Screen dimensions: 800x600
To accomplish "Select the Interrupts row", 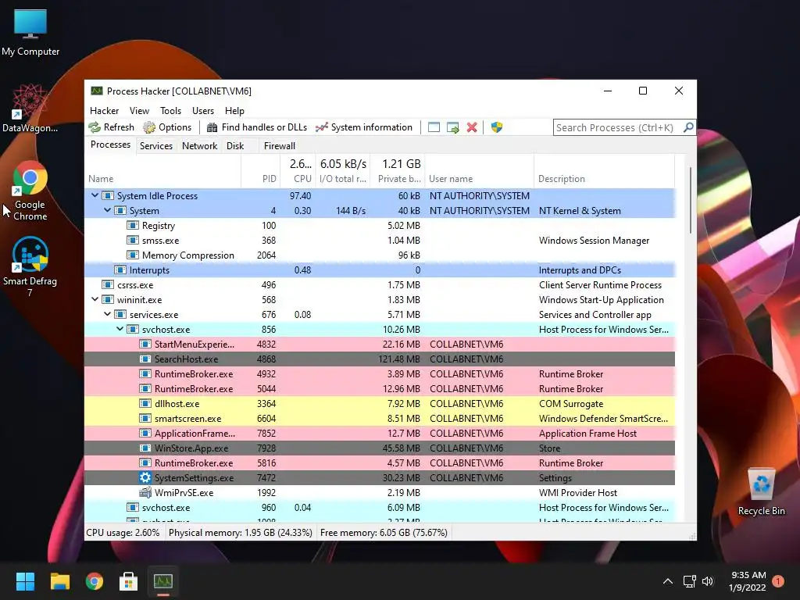I will 380,270.
